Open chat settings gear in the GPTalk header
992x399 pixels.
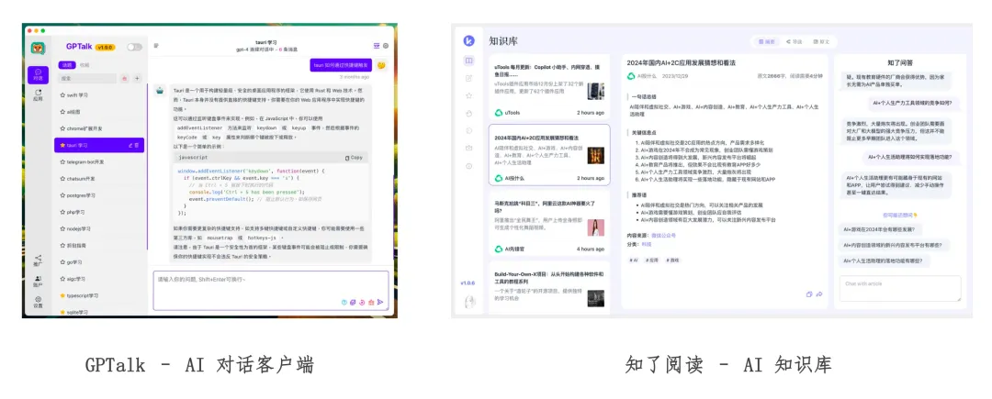coord(386,46)
